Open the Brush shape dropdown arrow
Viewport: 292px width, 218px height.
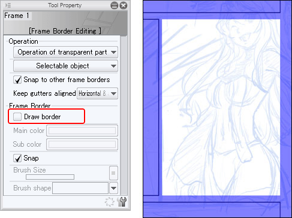pyautogui.click(x=113, y=188)
